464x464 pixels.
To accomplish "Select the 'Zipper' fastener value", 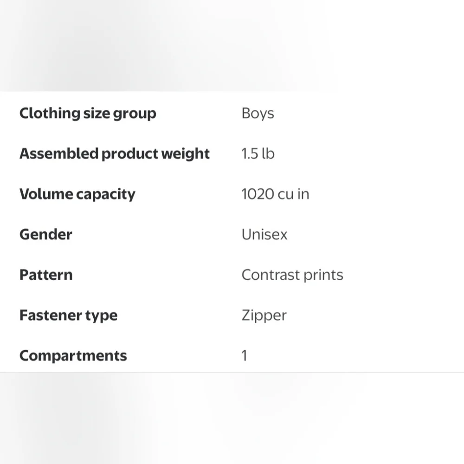I will point(264,316).
